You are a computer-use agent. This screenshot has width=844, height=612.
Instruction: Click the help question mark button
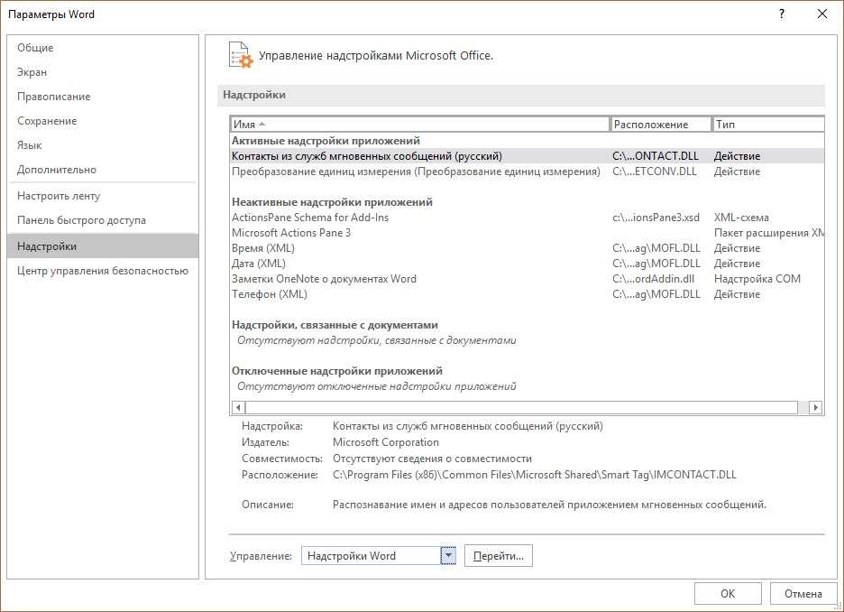781,14
